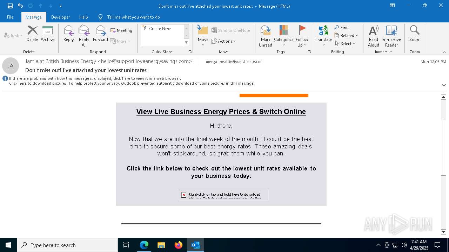Expand the message header with the chevron
The image size is (449, 252).
point(444,85)
